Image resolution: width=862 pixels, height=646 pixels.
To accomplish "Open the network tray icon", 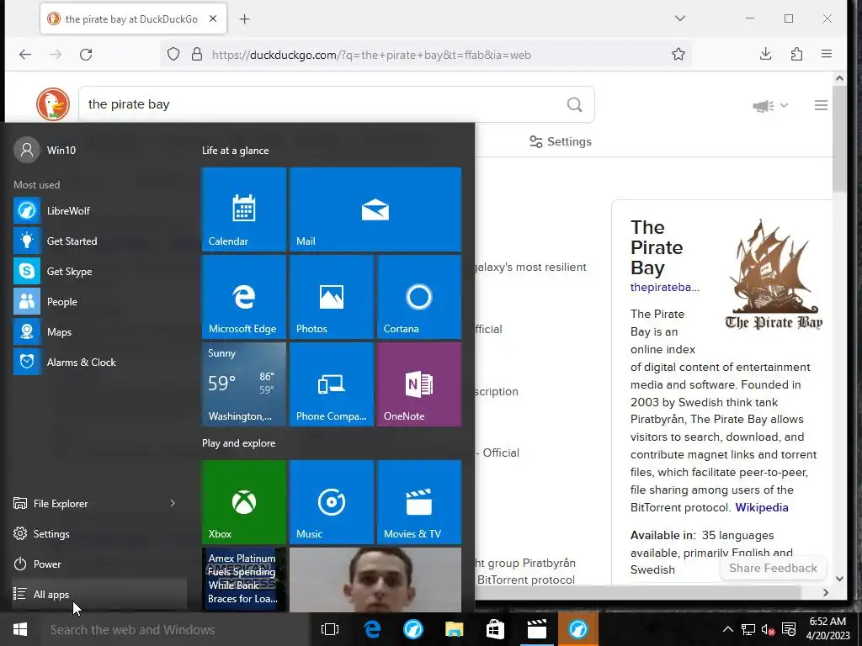I will click(748, 629).
